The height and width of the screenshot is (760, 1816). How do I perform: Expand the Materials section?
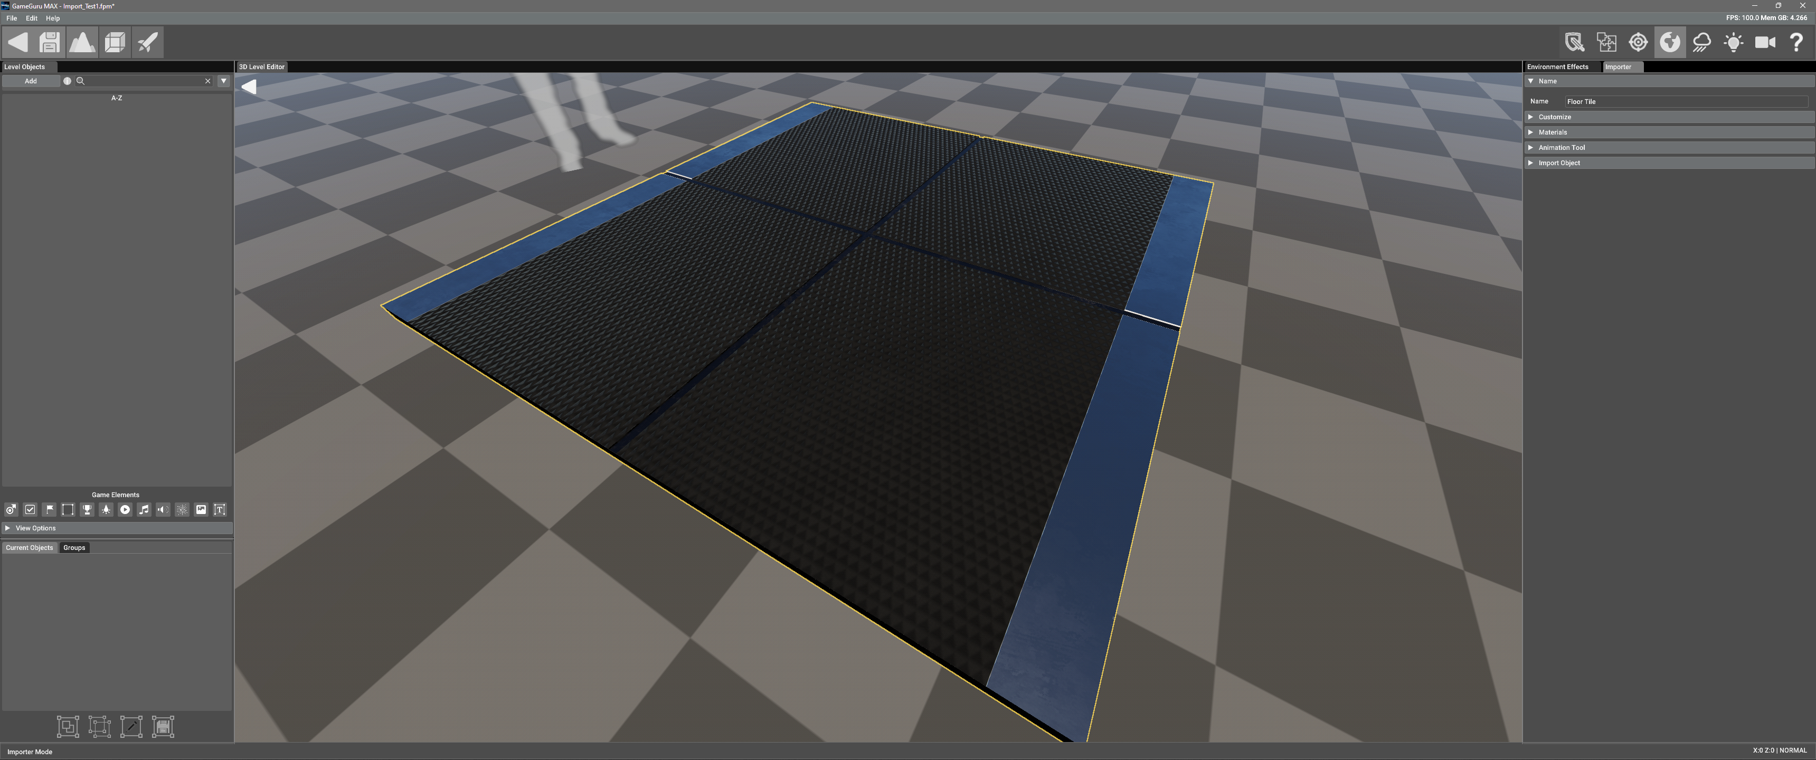(x=1669, y=132)
